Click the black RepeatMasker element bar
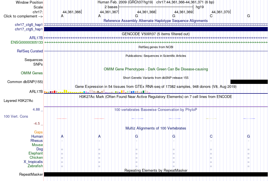Image resolution: width=268 pixels, height=181 pixels. coord(156,174)
